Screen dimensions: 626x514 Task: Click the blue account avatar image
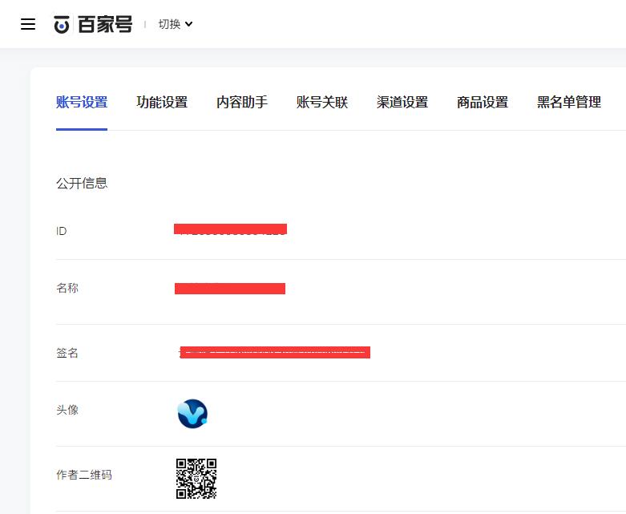tap(192, 414)
